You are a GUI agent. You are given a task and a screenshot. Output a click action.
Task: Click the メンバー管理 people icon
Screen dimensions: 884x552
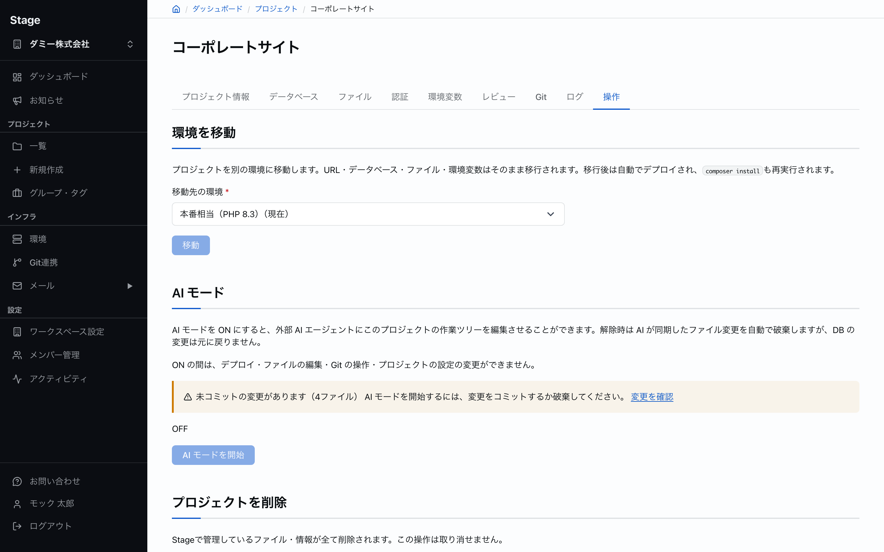click(17, 355)
